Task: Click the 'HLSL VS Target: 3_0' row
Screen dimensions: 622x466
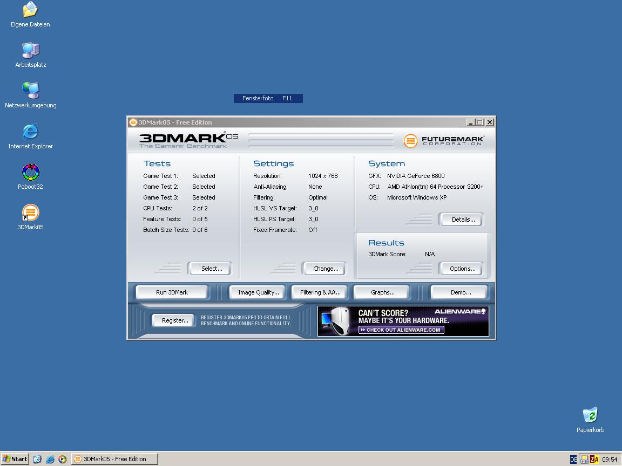Action: tap(286, 208)
